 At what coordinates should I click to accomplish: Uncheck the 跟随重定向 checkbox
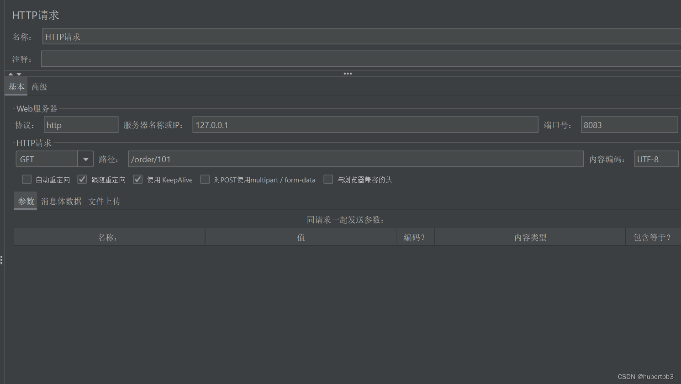click(x=82, y=180)
